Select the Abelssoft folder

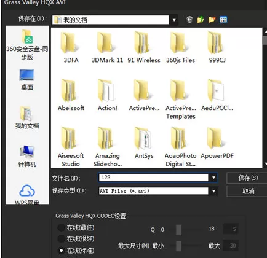(71, 95)
